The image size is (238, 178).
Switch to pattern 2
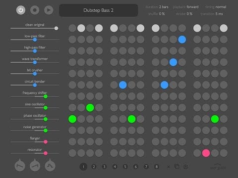tap(94, 167)
